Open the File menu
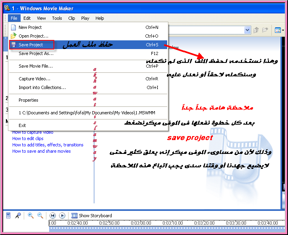This screenshot has height=235, width=288. (14, 18)
